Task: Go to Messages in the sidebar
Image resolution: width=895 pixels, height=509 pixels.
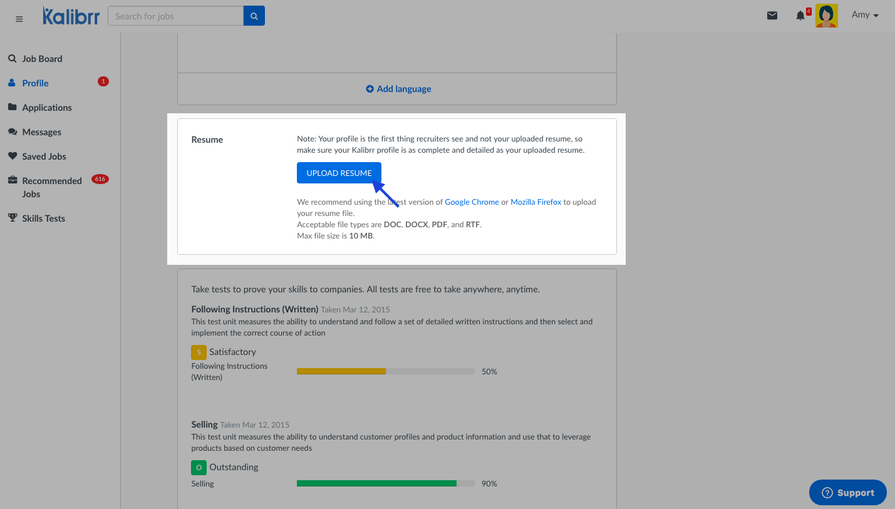Action: point(41,132)
